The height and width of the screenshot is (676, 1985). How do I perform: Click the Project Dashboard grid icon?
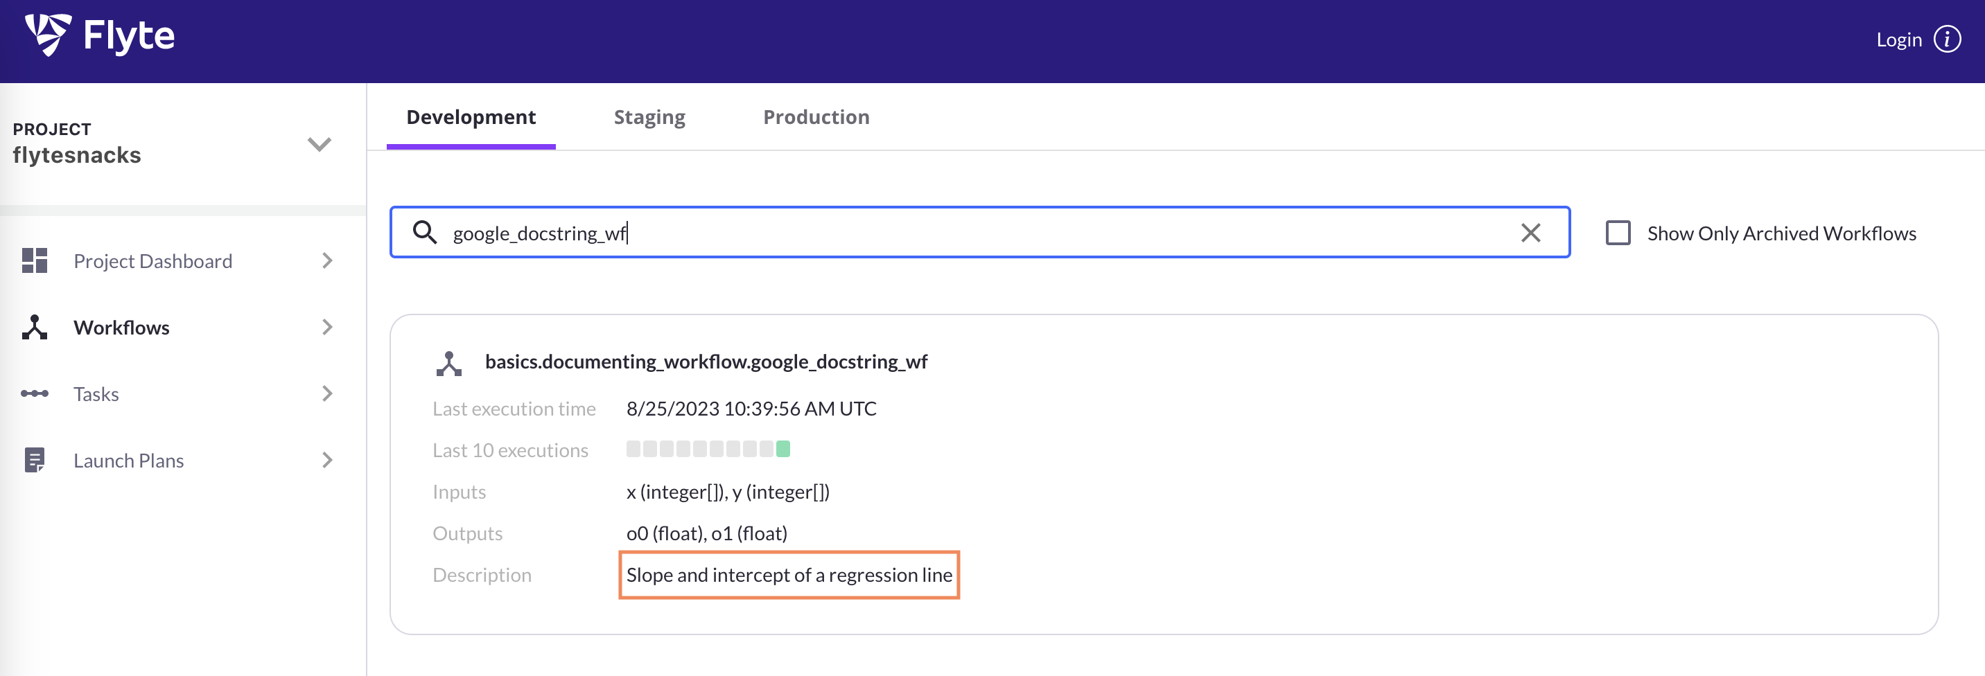[x=35, y=260]
